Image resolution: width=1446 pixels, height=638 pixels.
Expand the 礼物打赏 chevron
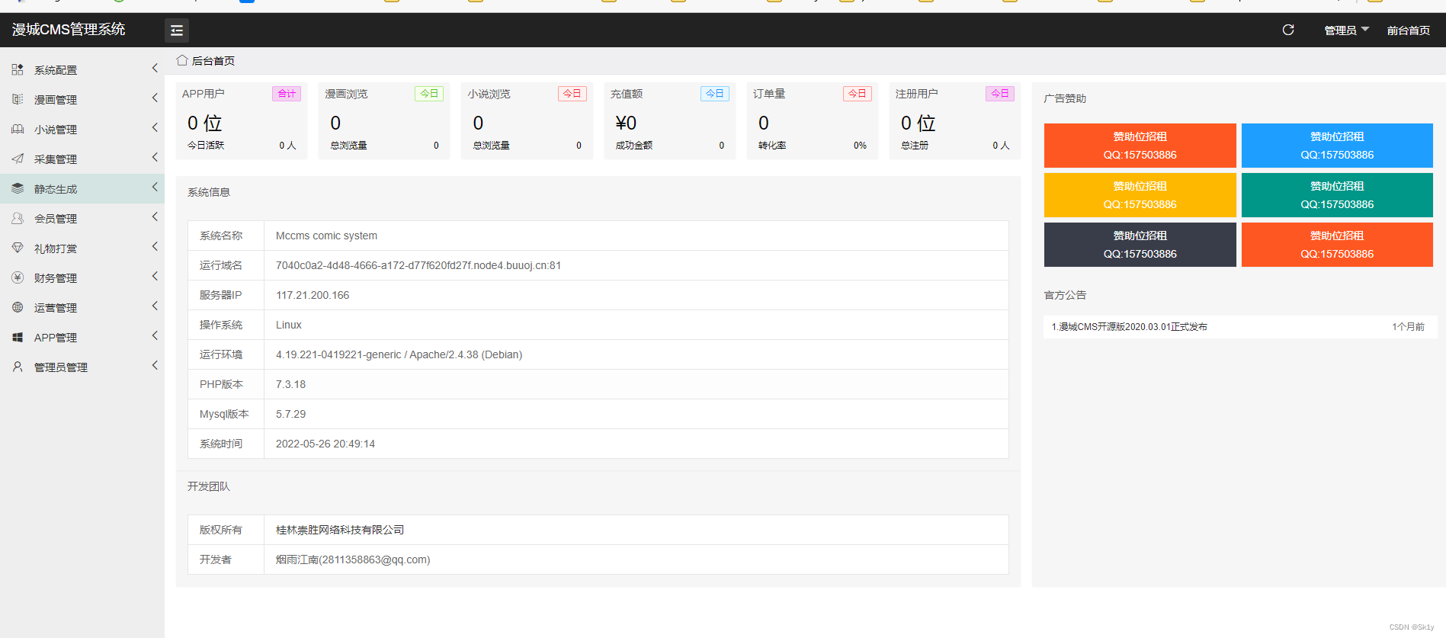pyautogui.click(x=155, y=247)
